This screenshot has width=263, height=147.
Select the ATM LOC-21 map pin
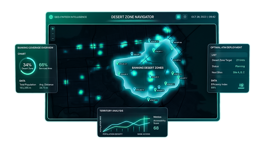pyautogui.click(x=117, y=63)
